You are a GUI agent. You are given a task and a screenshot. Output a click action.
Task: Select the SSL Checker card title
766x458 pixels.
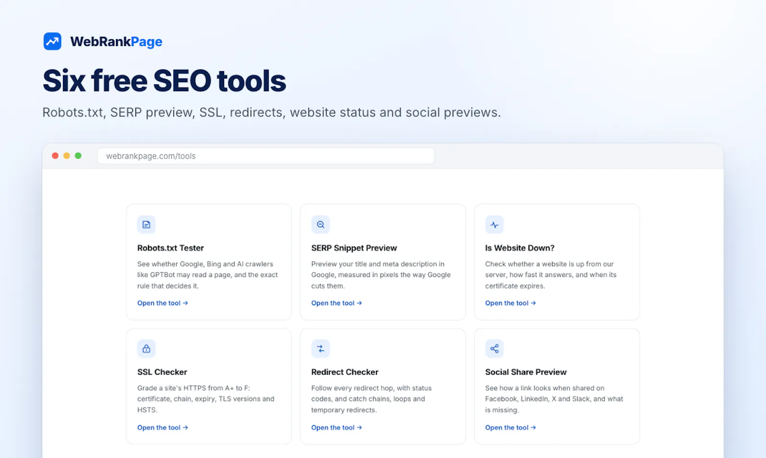pos(162,372)
